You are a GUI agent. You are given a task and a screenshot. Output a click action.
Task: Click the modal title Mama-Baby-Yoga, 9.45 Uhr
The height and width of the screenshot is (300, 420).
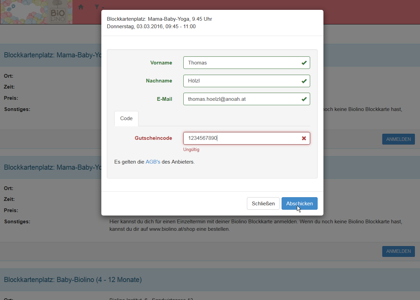159,19
